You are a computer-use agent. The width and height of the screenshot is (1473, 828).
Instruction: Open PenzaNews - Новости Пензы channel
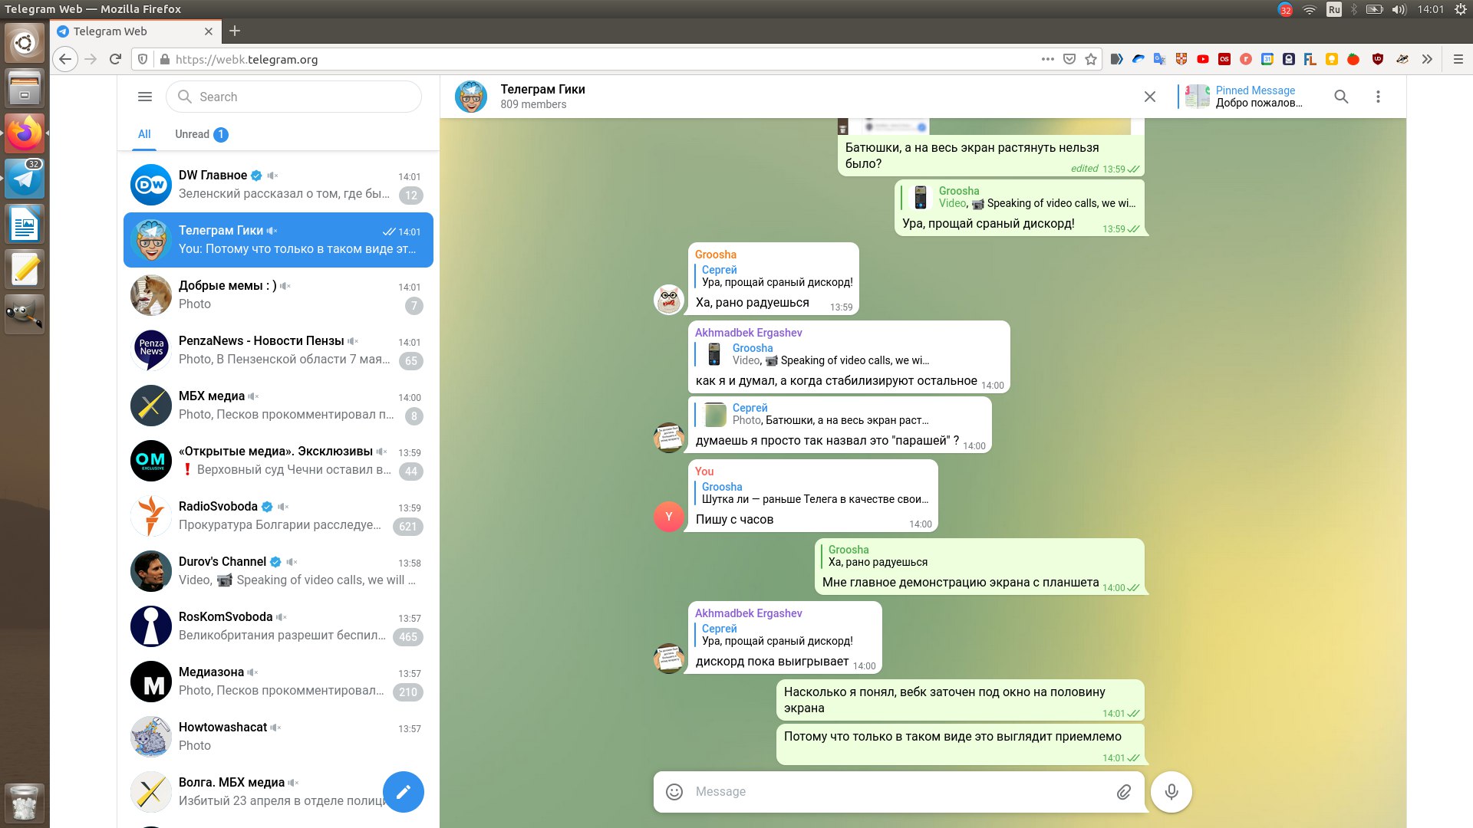pos(278,350)
